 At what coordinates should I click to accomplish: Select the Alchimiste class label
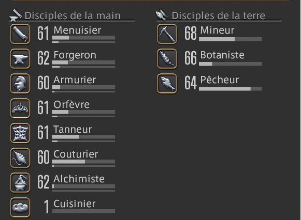79,179
